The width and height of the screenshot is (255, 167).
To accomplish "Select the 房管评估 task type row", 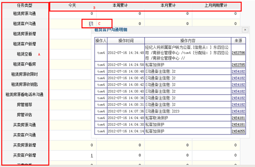I will (x=25, y=115).
